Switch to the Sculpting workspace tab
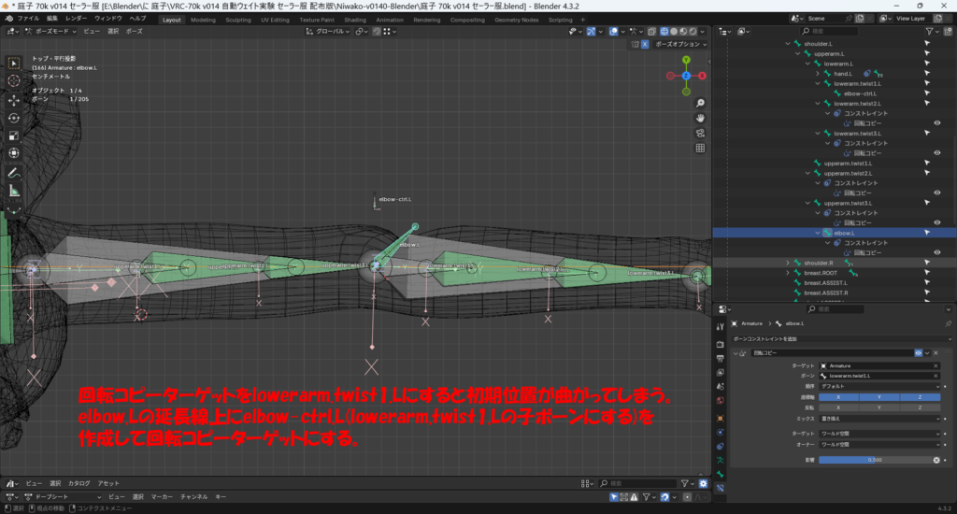 point(238,19)
